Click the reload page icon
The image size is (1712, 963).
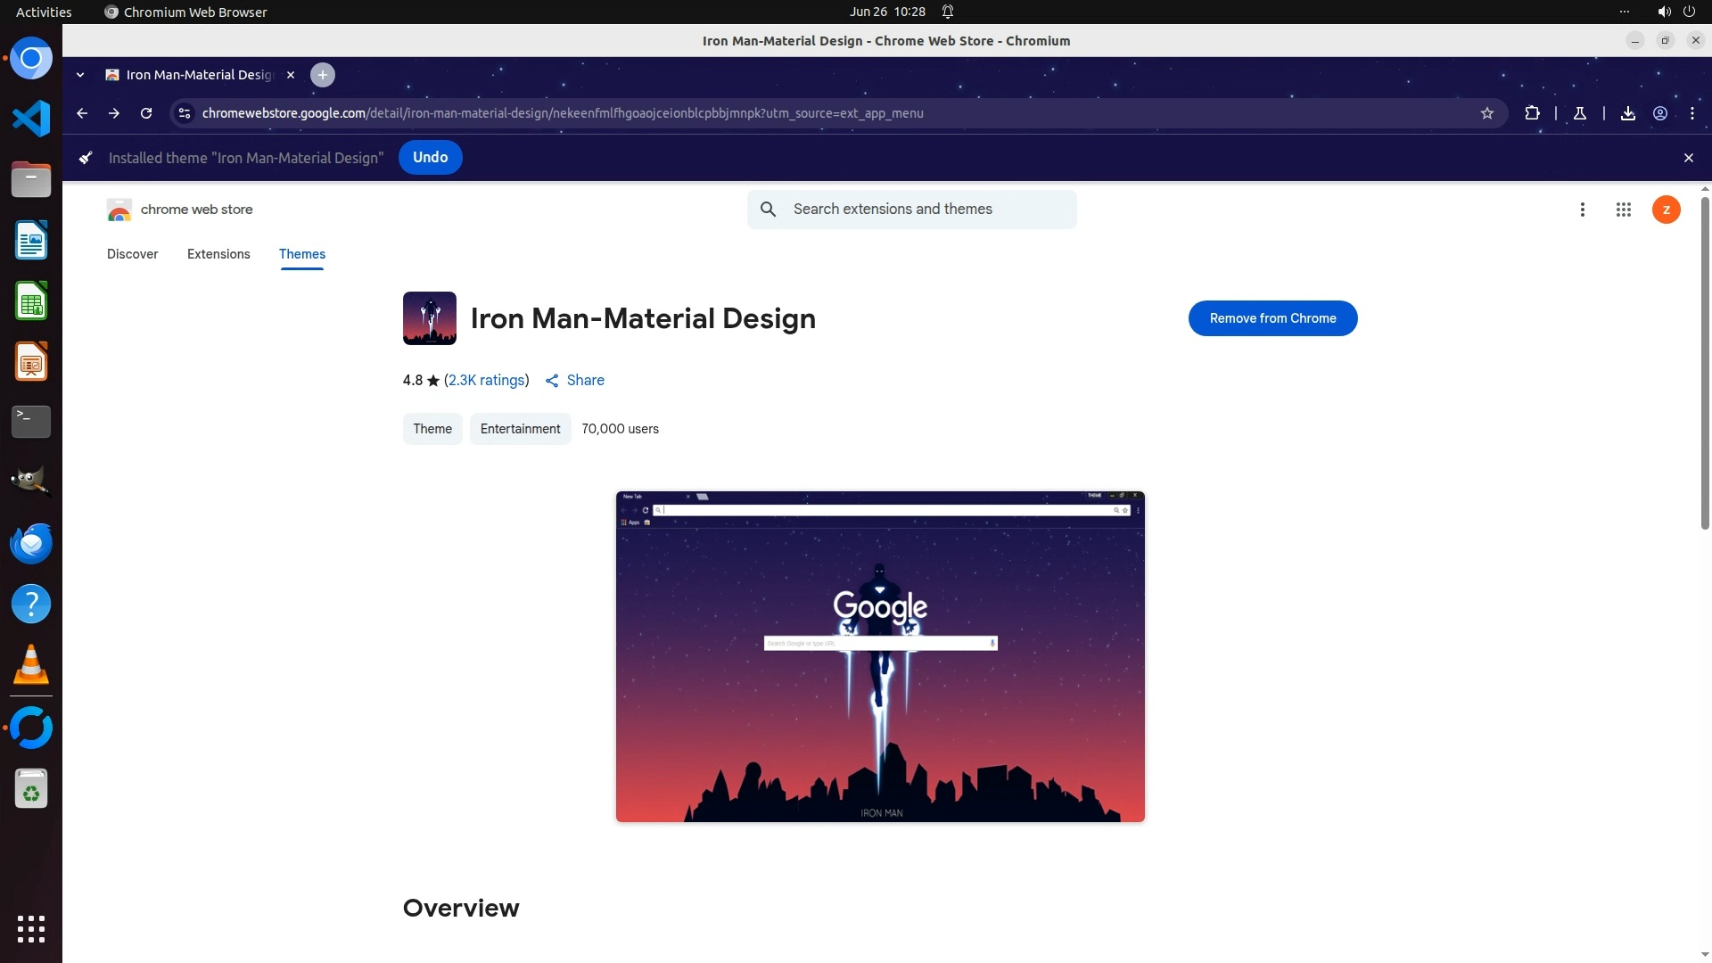pos(146,113)
